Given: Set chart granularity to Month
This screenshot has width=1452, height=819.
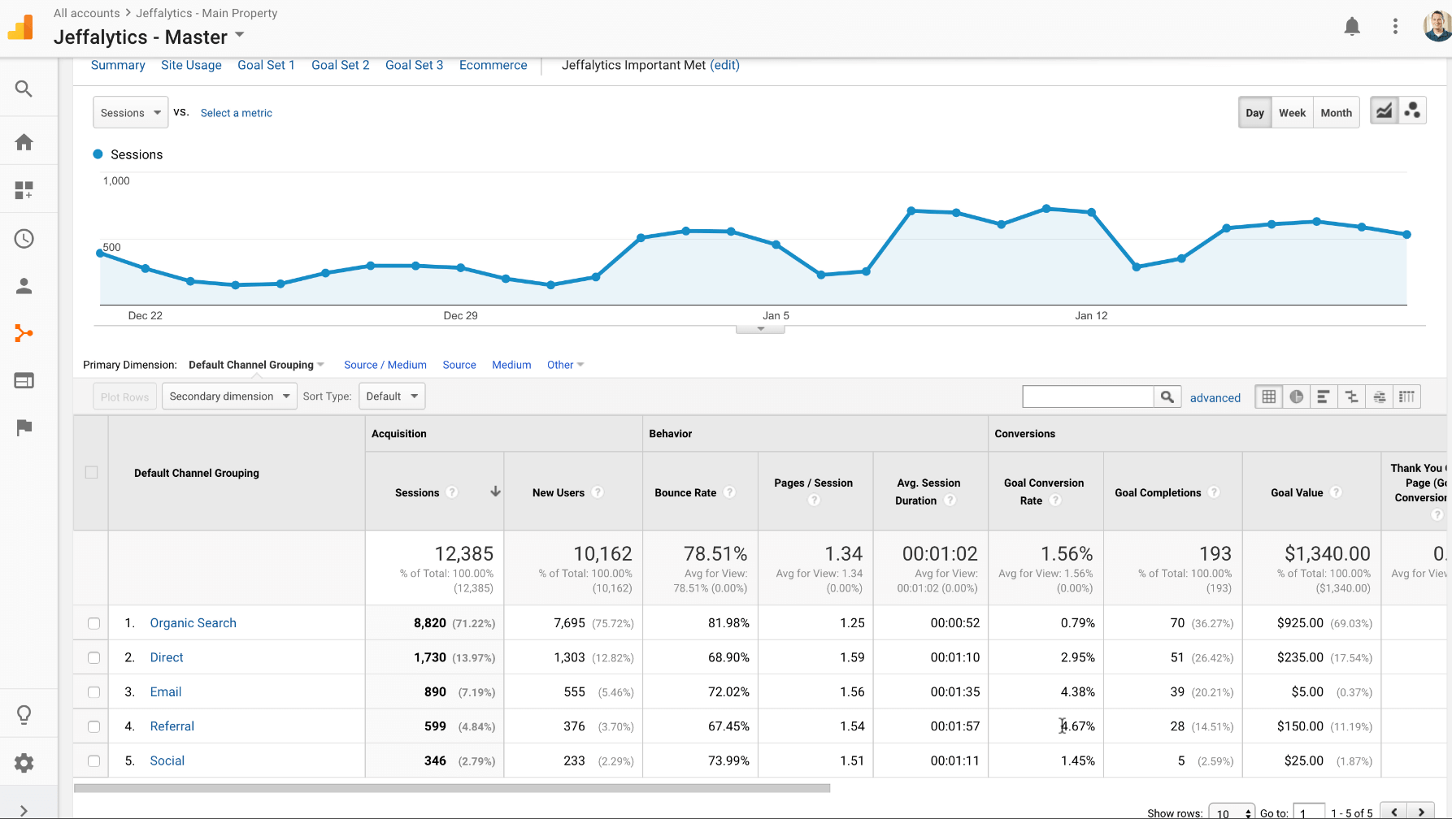Looking at the screenshot, I should coord(1336,113).
